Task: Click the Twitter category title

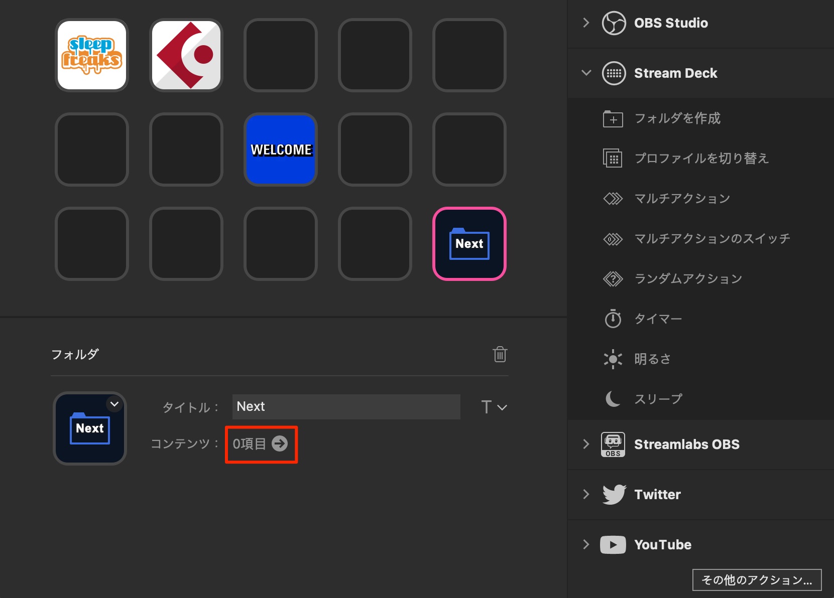Action: (x=657, y=495)
